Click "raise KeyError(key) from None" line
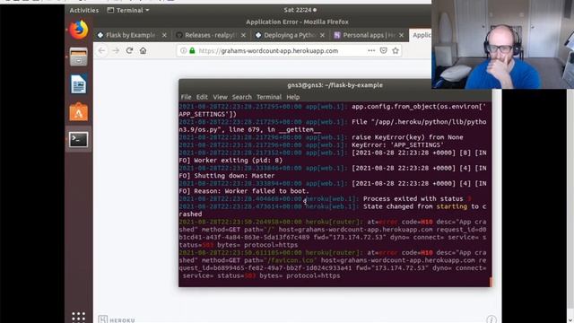 click(407, 137)
